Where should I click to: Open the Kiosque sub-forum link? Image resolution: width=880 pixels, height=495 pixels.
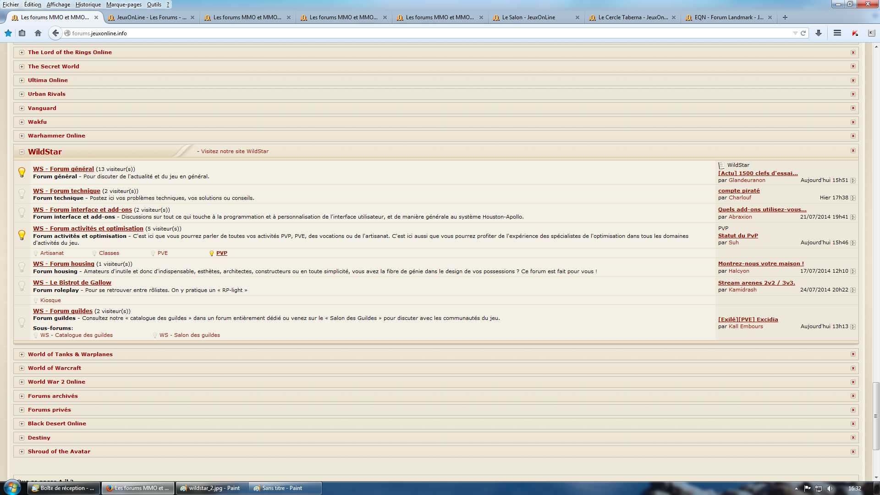[x=50, y=300]
